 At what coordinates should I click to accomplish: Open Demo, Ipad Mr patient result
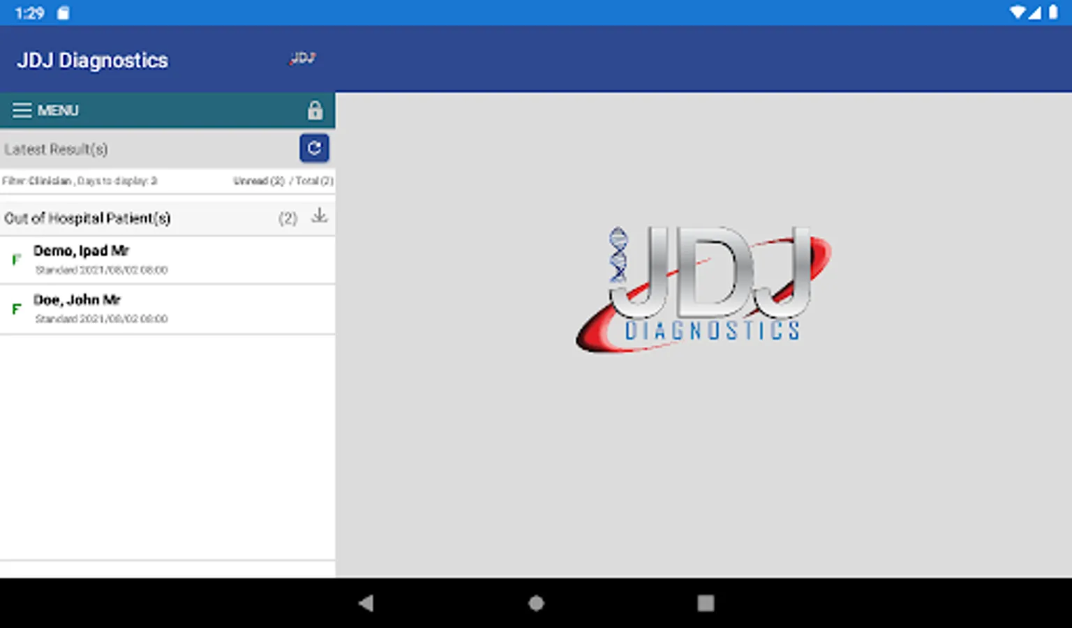click(x=167, y=260)
